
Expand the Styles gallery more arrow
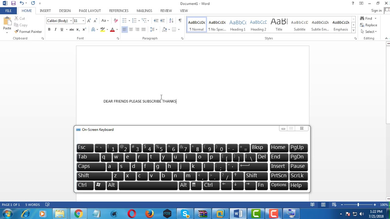click(353, 30)
